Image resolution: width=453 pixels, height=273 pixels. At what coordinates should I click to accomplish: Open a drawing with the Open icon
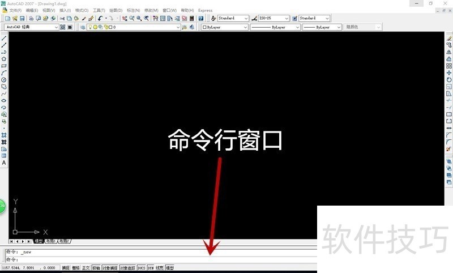pos(15,18)
